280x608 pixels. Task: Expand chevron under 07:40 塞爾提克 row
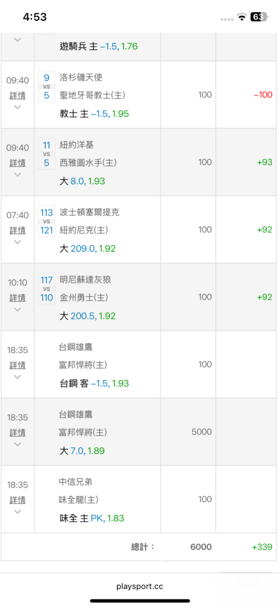(18, 242)
